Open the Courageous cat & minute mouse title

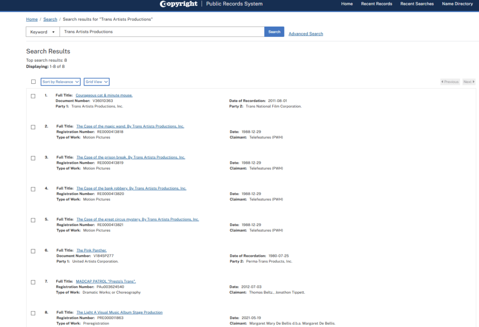(104, 95)
